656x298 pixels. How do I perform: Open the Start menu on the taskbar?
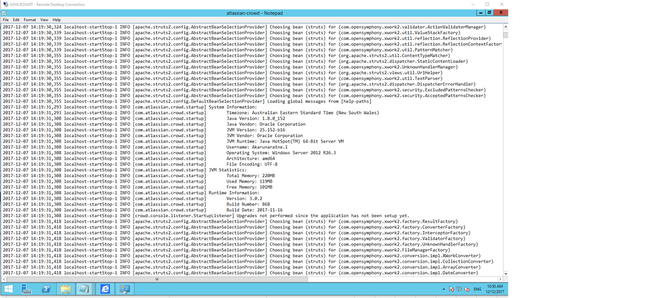click(9, 289)
